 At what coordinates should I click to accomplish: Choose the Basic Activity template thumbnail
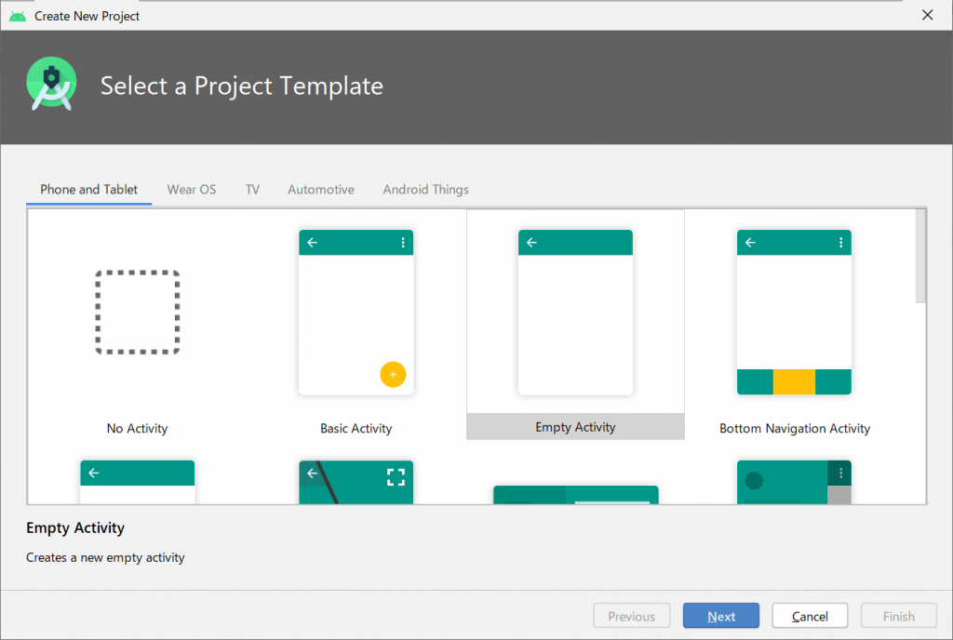(x=356, y=313)
